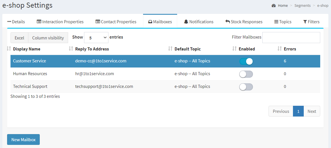Disable the Customer Service mailbox toggle

click(x=246, y=61)
